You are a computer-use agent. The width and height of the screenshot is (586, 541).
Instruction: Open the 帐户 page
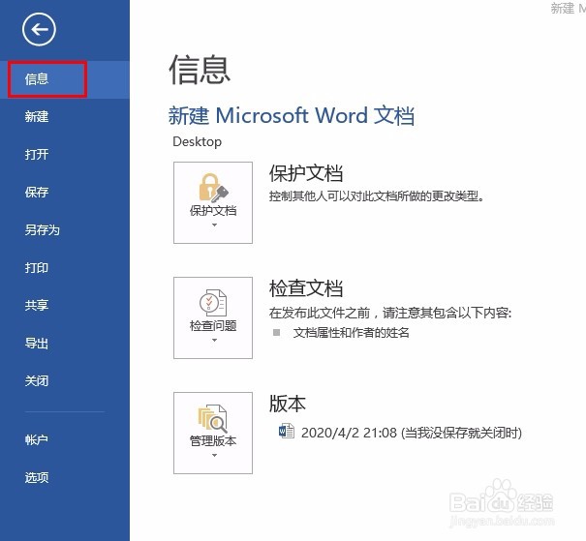[37, 439]
